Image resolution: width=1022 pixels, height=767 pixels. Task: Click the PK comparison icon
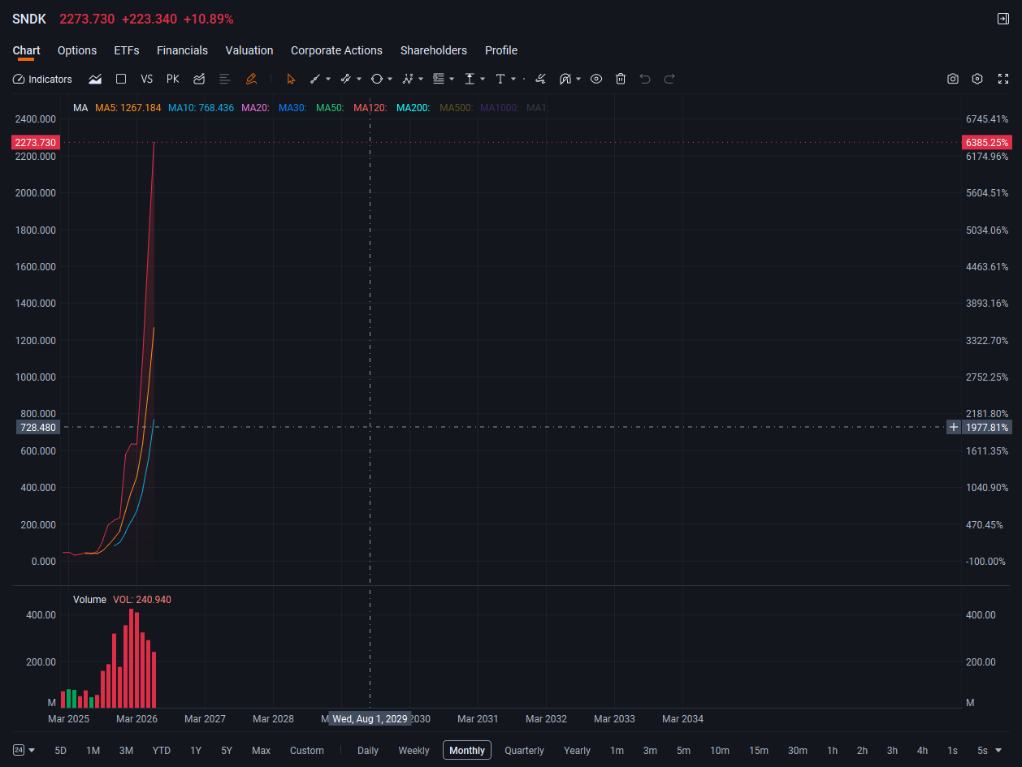click(x=172, y=79)
